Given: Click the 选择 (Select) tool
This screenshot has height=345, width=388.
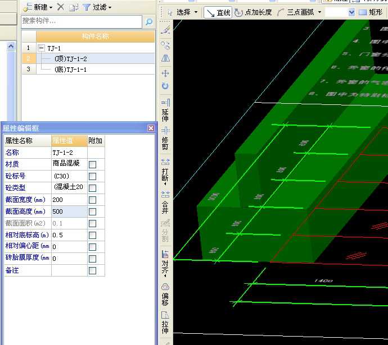Looking at the screenshot, I should pyautogui.click(x=179, y=12).
